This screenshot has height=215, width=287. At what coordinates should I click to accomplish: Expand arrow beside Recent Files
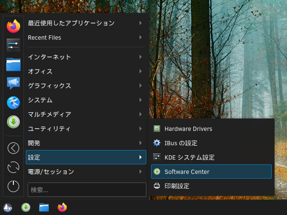(140, 37)
